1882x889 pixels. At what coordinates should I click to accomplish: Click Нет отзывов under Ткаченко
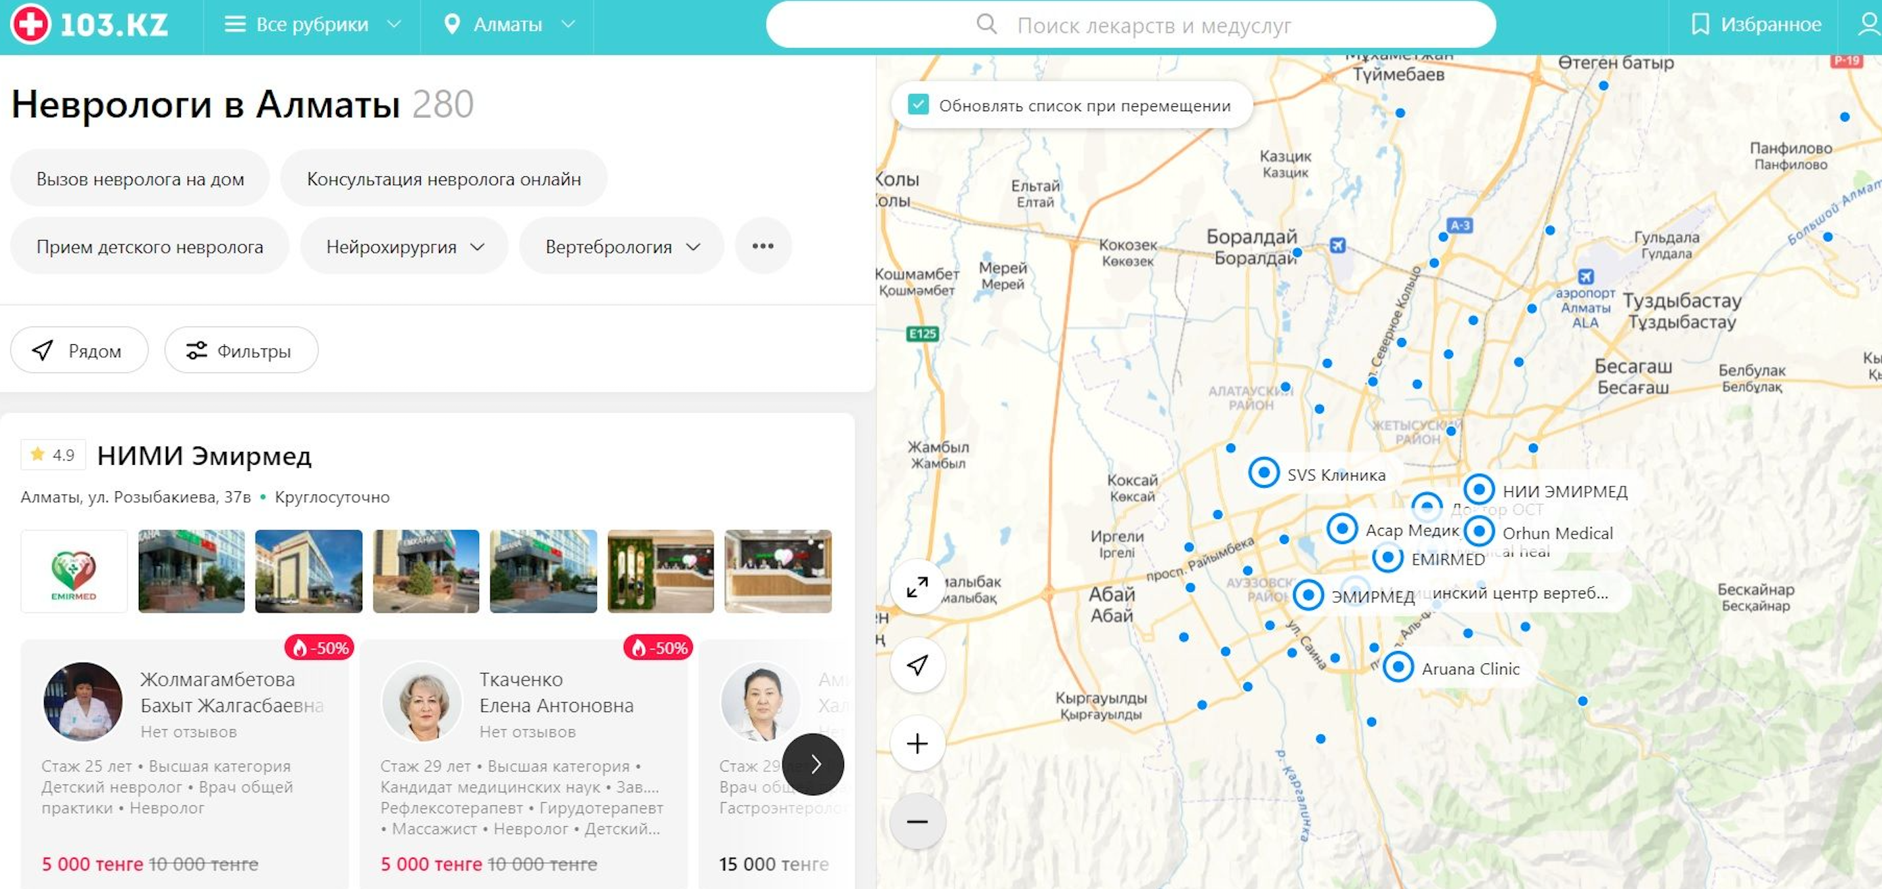528,732
